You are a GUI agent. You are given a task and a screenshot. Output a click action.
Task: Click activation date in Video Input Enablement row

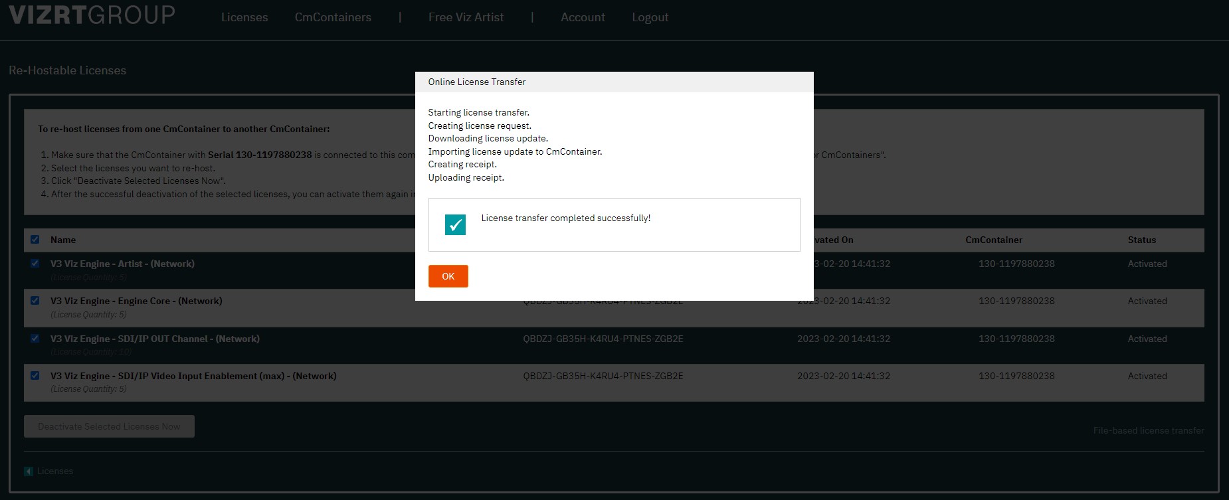[844, 376]
